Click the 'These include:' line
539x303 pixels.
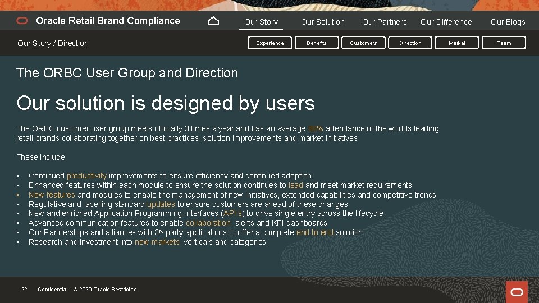tap(42, 157)
